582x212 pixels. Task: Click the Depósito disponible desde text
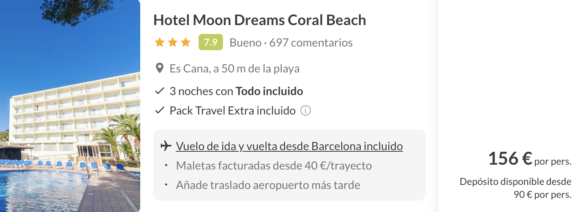[x=516, y=182]
